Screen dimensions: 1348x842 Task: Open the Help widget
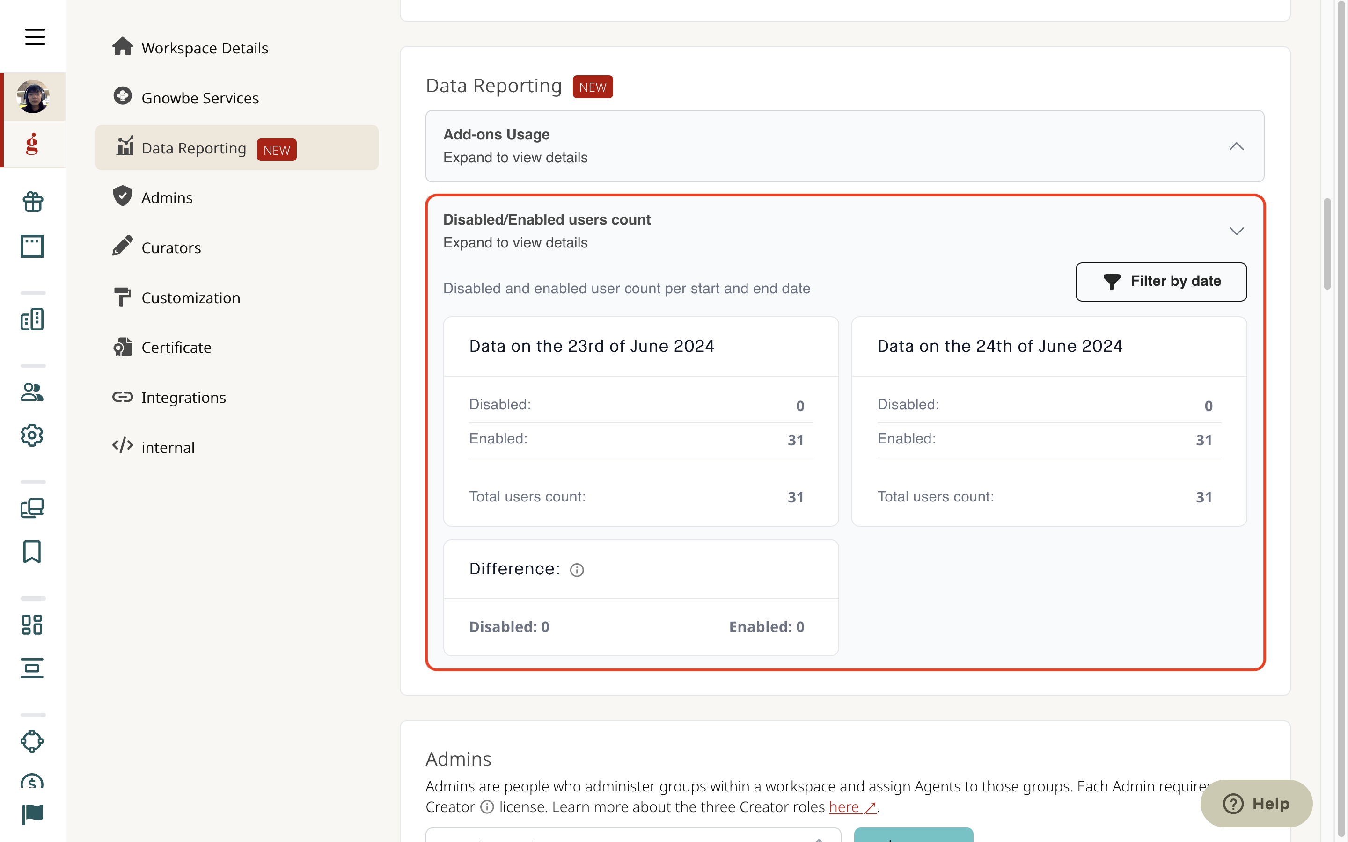(1256, 803)
